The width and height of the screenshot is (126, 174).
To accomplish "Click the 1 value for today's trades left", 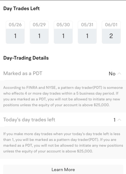I will (114, 120).
